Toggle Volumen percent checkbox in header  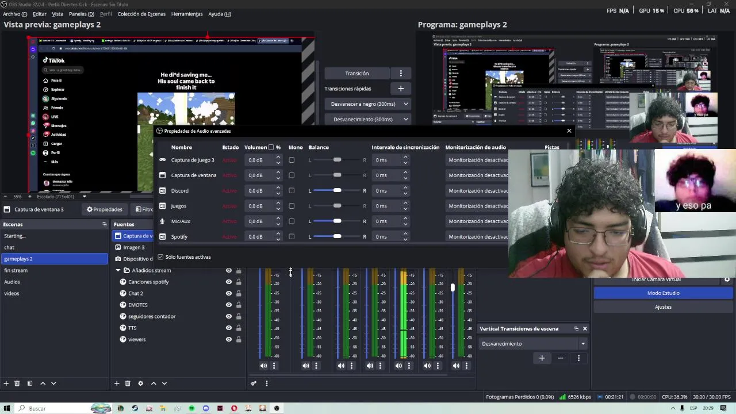pyautogui.click(x=271, y=147)
